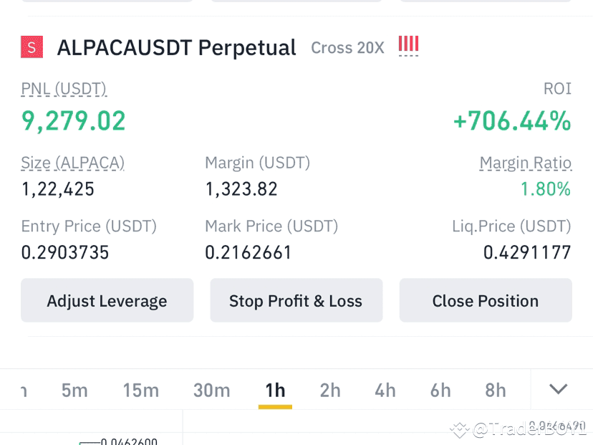This screenshot has width=593, height=445.
Task: Switch to the 5m chart interval
Action: click(x=74, y=390)
